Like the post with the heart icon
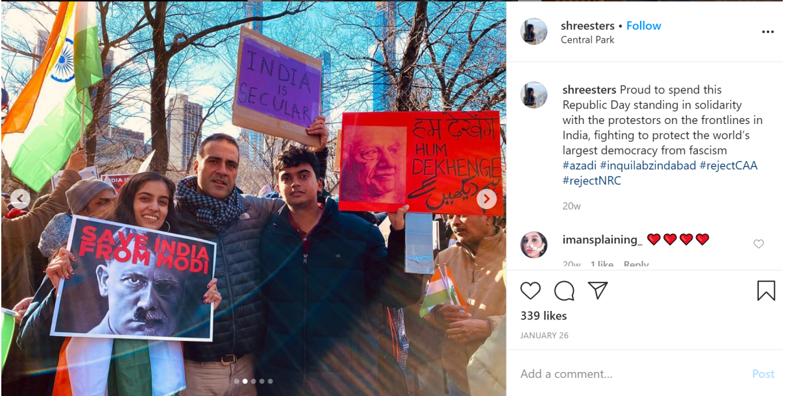The width and height of the screenshot is (786, 396). coord(530,291)
